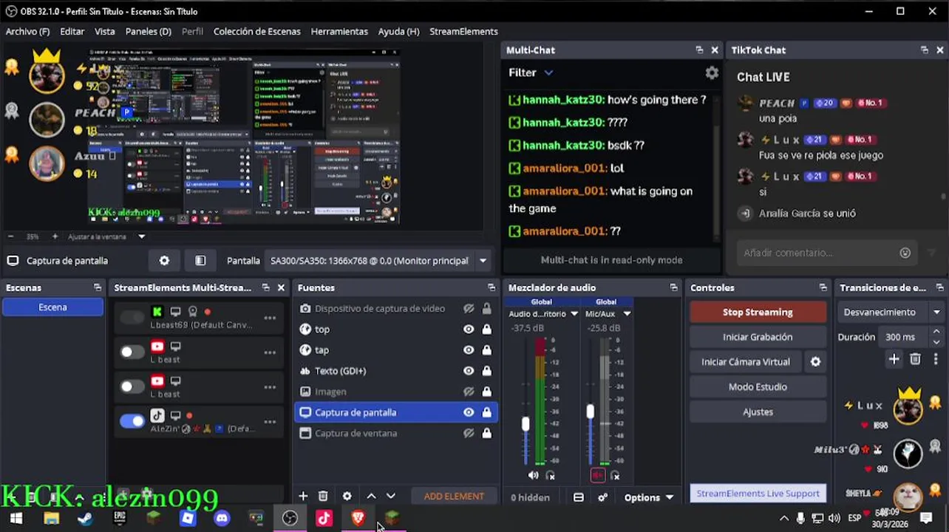Screen dimensions: 949x532
Task: Expand audio mixer Options dropdown
Action: (649, 498)
